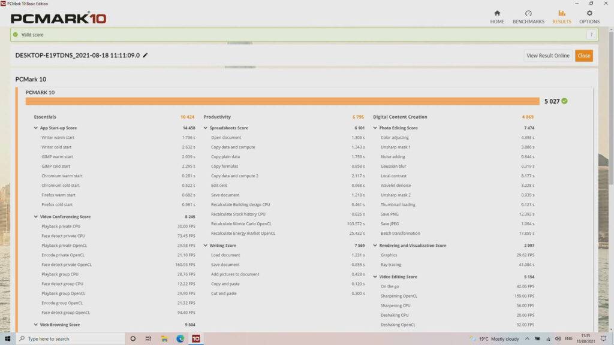Viewport: 614px width, 345px height.
Task: Switch to the RESULTS section
Action: coord(561,17)
